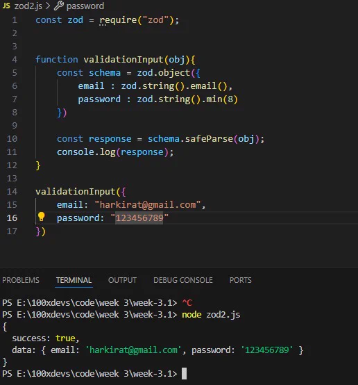Show the PORTS tab
The image size is (358, 385).
tap(241, 280)
